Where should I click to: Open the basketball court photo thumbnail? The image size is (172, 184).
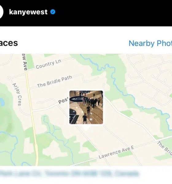pyautogui.click(x=86, y=107)
